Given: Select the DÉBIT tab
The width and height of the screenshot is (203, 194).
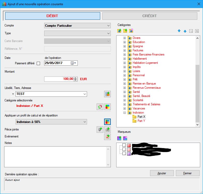Looking at the screenshot, I should click(x=52, y=16).
